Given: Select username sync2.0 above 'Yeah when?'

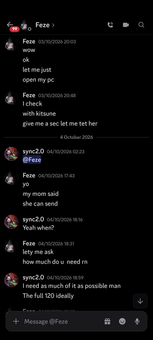Looking at the screenshot, I should [x=33, y=219].
